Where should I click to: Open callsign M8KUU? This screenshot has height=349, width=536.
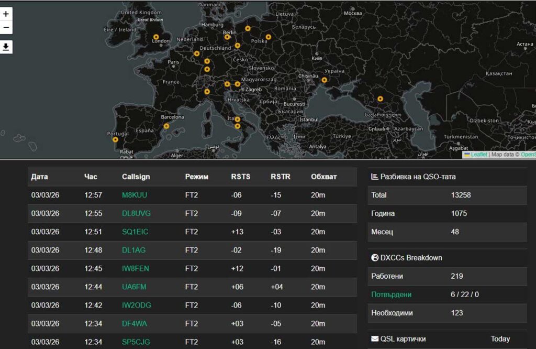tap(135, 195)
